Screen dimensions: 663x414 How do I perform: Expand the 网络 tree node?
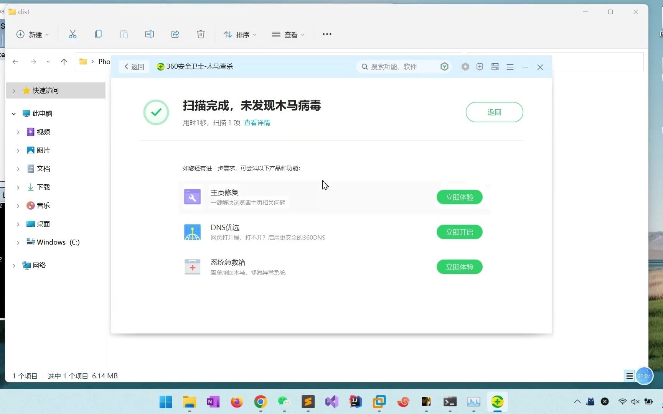(x=14, y=266)
